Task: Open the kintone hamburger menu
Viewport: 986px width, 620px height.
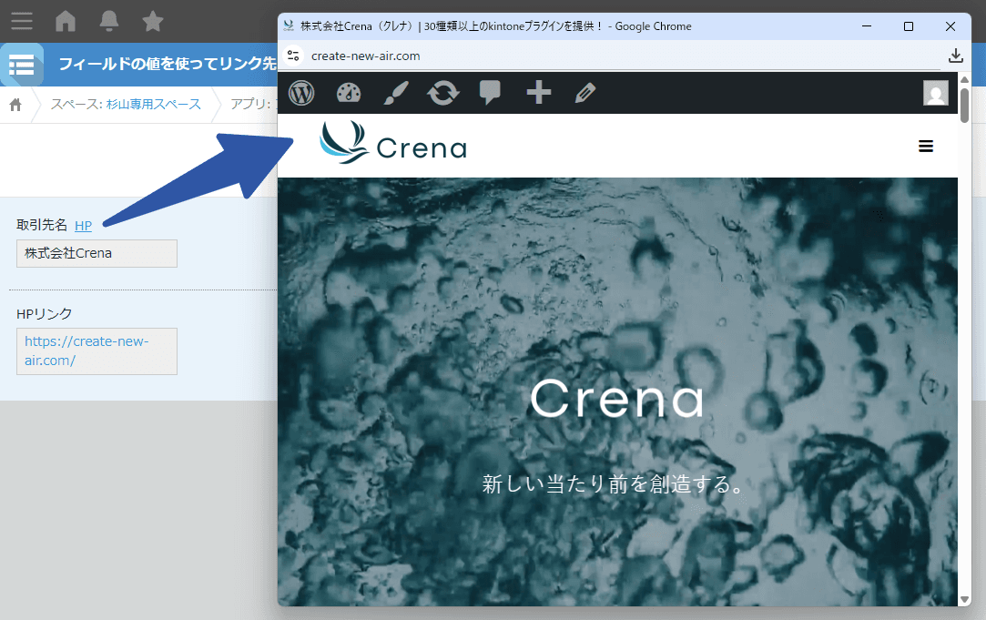Action: click(x=21, y=21)
